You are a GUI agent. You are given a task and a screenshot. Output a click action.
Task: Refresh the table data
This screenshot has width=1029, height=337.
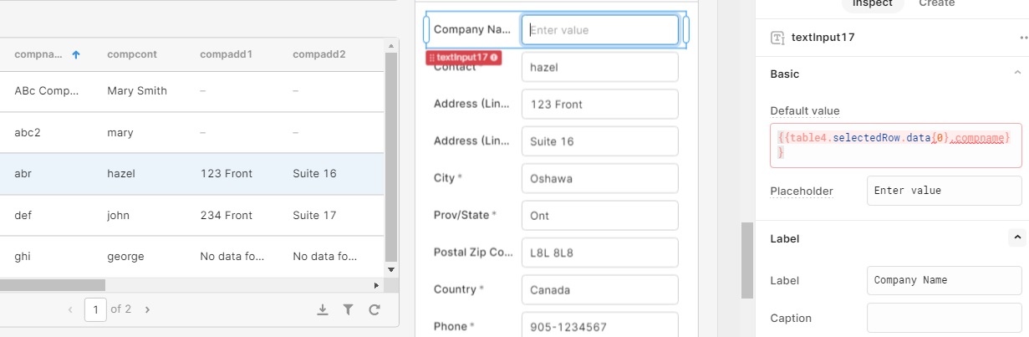tap(374, 309)
